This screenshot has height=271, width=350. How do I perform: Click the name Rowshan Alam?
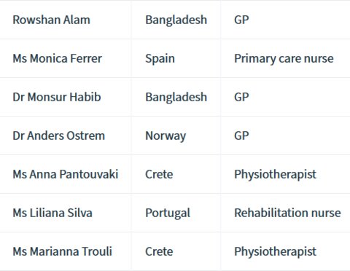pos(51,20)
